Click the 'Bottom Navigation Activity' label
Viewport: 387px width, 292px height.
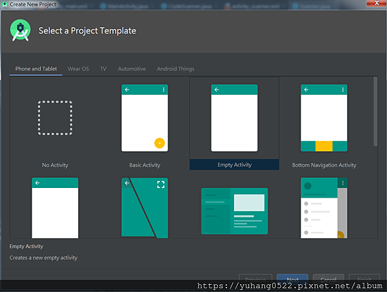point(324,165)
